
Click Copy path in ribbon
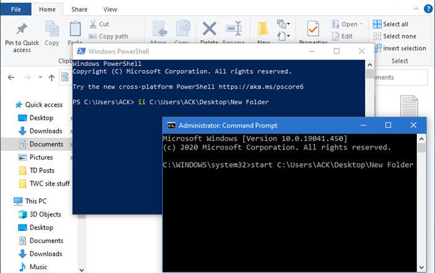tap(108, 36)
